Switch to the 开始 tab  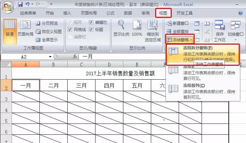click(50, 13)
